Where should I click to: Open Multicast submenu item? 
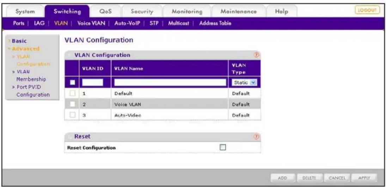179,24
